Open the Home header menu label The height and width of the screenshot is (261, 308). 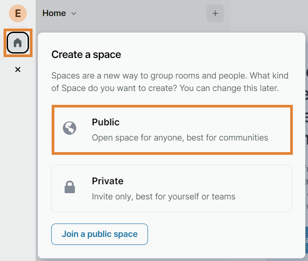(x=54, y=13)
